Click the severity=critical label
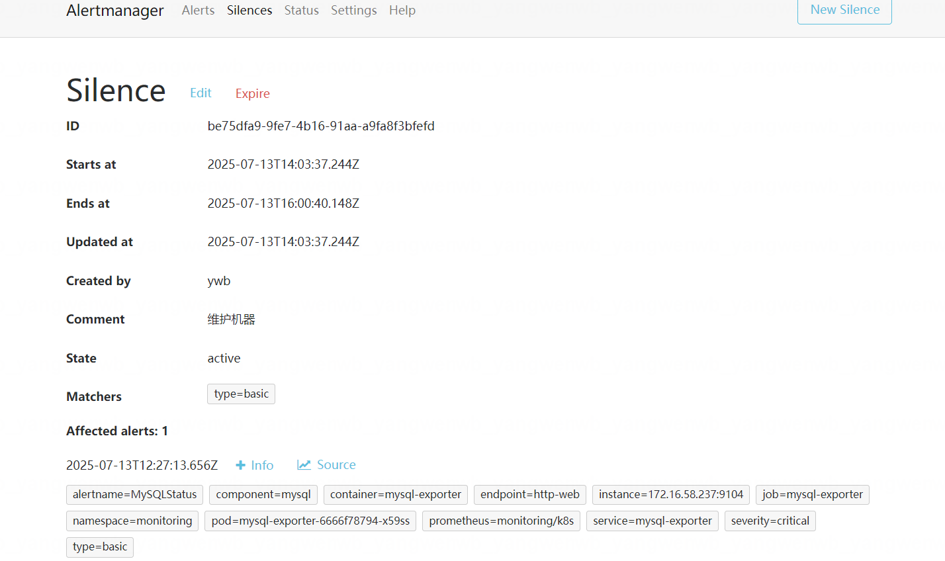 [x=770, y=521]
